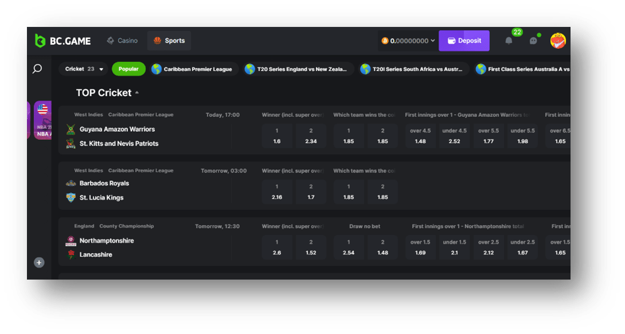Select under 2.5 odds 1.67
This screenshot has height=334, width=625.
pyautogui.click(x=522, y=247)
